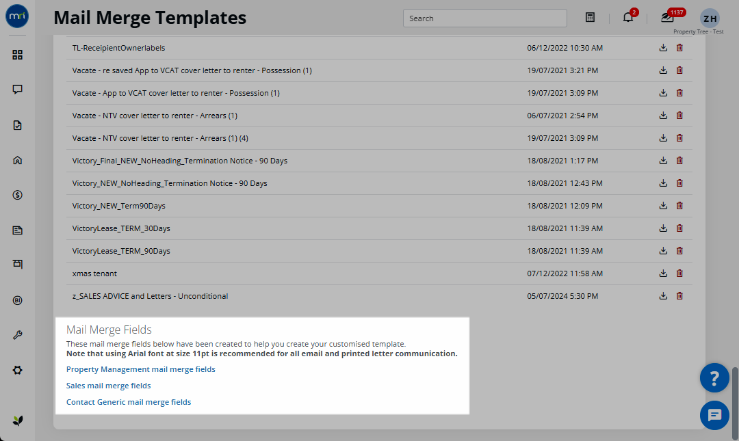
Task: Open the live chat button
Action: (714, 415)
